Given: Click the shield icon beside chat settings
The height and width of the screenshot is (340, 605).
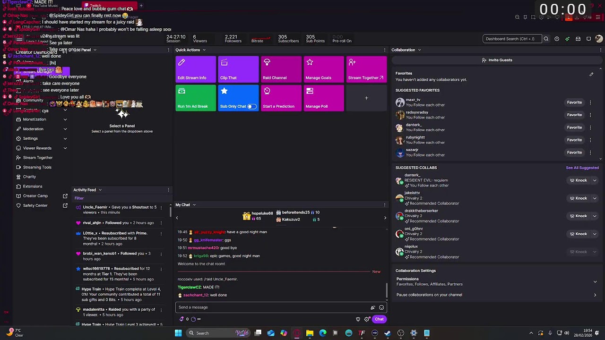Looking at the screenshot, I should click(x=358, y=319).
